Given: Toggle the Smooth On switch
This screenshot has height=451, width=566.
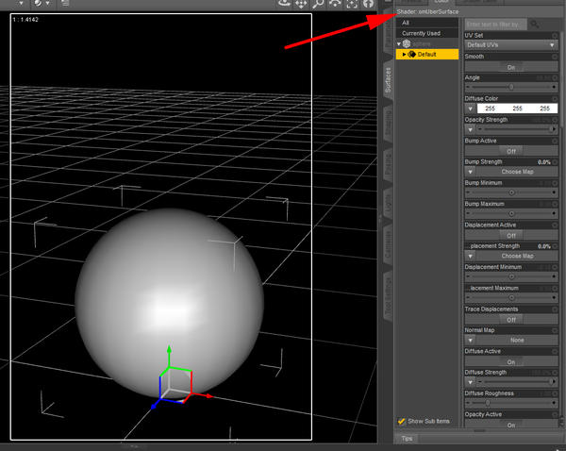Looking at the screenshot, I should click(x=511, y=67).
